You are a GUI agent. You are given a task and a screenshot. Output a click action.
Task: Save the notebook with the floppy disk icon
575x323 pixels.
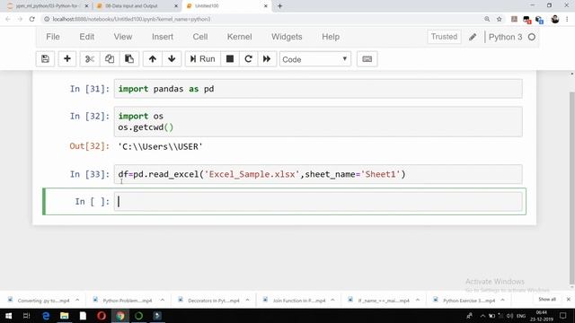(45, 59)
